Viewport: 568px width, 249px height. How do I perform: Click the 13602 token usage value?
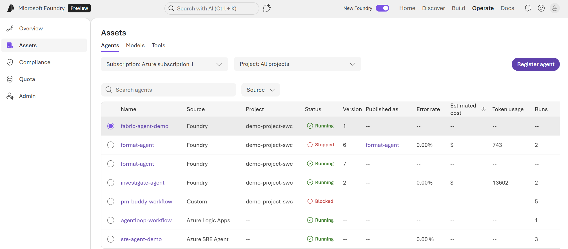pos(500,183)
